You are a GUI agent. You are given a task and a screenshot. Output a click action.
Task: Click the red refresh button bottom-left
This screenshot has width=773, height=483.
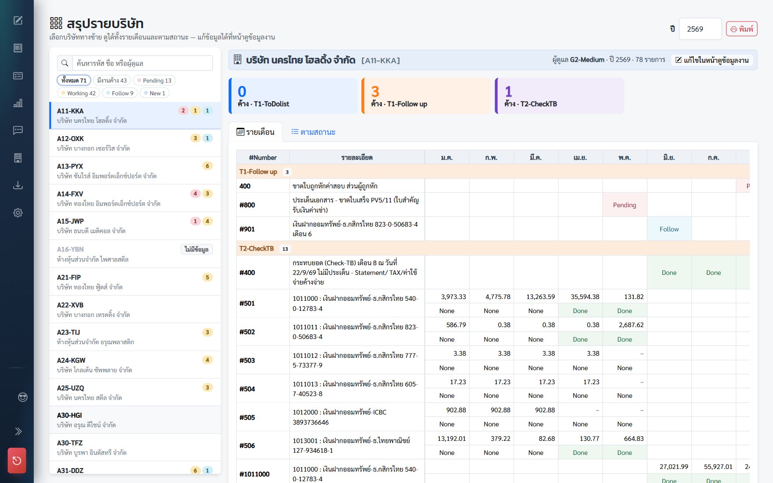(x=17, y=461)
